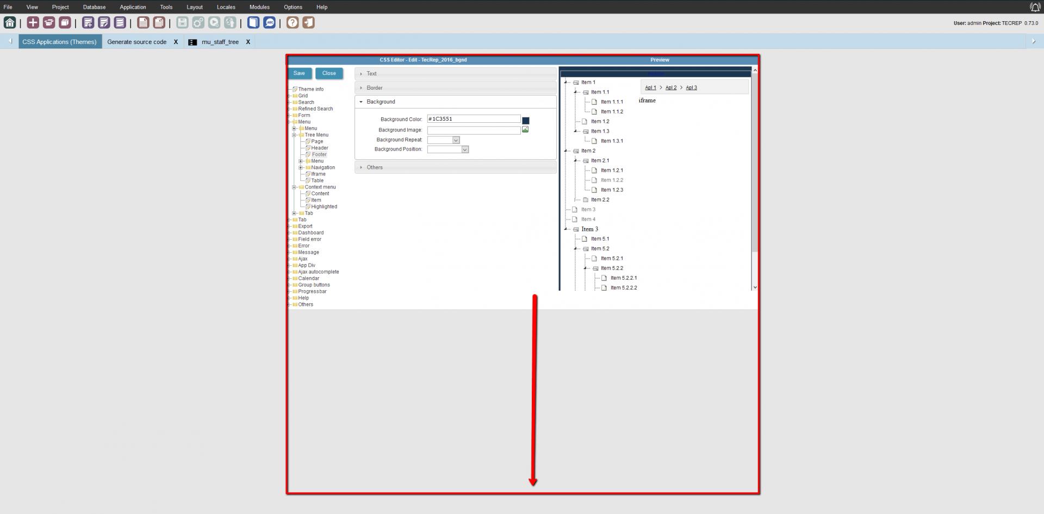Close the Generate source code tab
Image resolution: width=1044 pixels, height=514 pixels.
click(176, 42)
